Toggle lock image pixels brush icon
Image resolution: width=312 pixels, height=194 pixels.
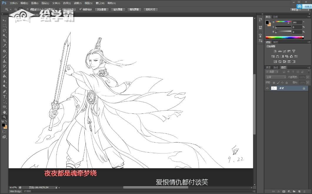[278, 82]
